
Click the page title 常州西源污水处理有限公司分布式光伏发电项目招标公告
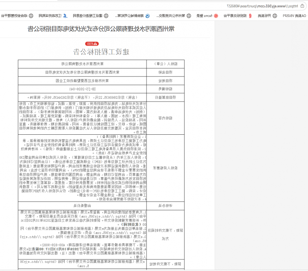pyautogui.click(x=101, y=29)
